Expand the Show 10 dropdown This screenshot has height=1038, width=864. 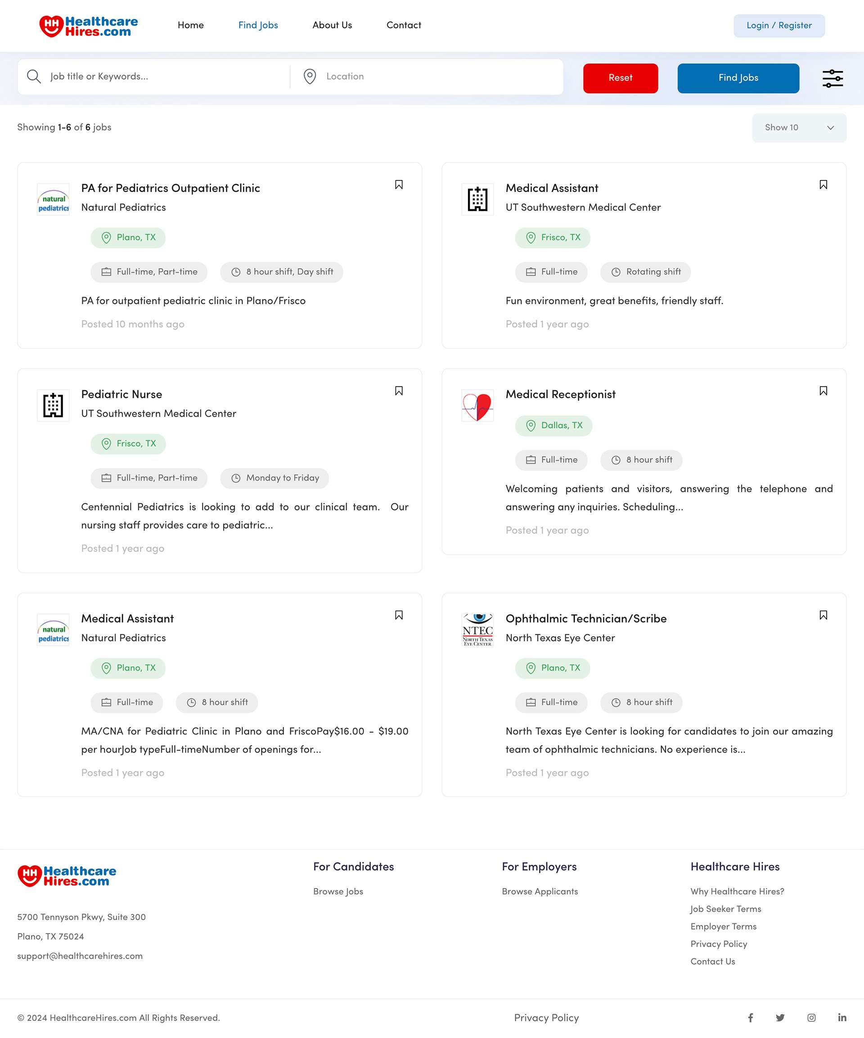coord(799,127)
